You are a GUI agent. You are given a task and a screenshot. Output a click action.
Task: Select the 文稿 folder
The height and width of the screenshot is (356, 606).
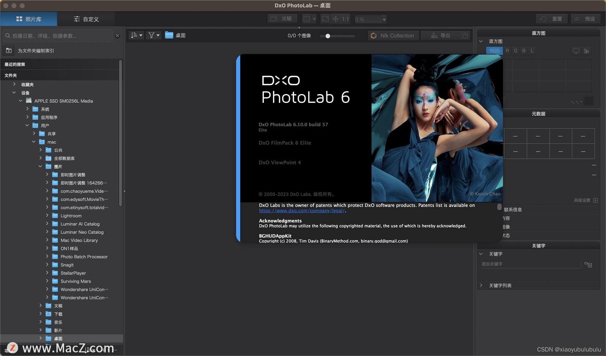pos(58,306)
